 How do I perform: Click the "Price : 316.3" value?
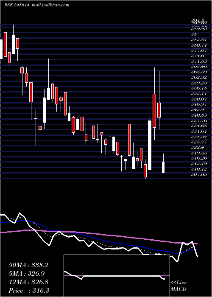coord(29,291)
